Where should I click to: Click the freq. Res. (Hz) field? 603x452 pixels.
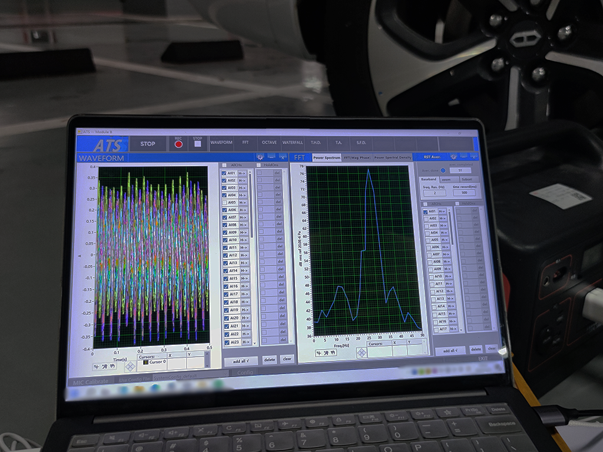click(x=435, y=193)
